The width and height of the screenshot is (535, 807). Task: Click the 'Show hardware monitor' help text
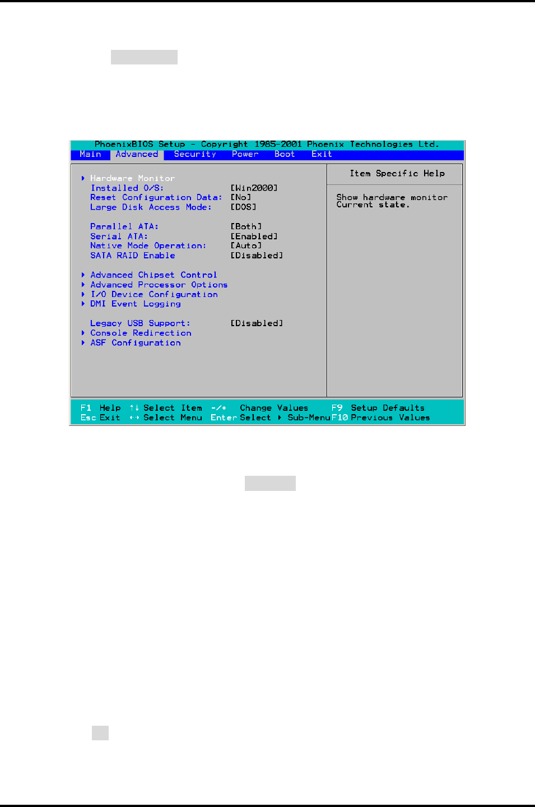pos(392,197)
